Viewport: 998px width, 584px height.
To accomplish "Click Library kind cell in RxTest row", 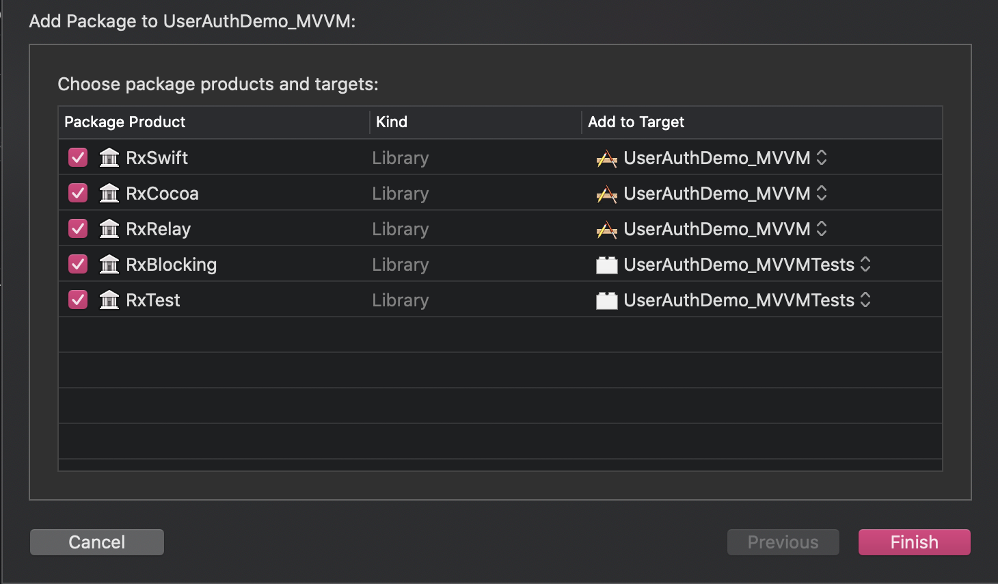I will (x=401, y=300).
